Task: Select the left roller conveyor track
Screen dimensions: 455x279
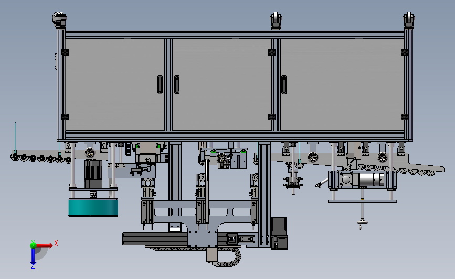Action: click(41, 157)
